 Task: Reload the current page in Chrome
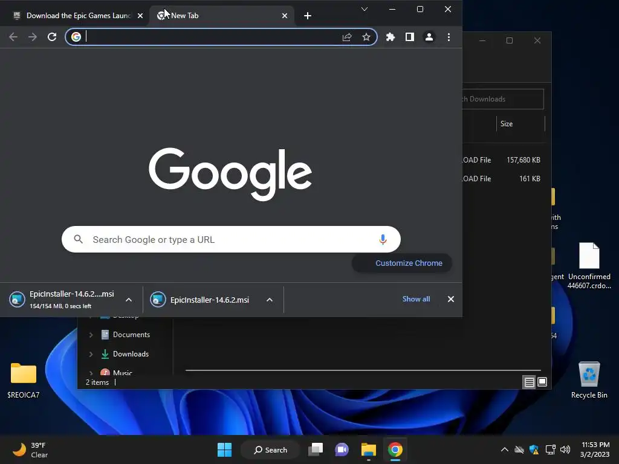[52, 37]
